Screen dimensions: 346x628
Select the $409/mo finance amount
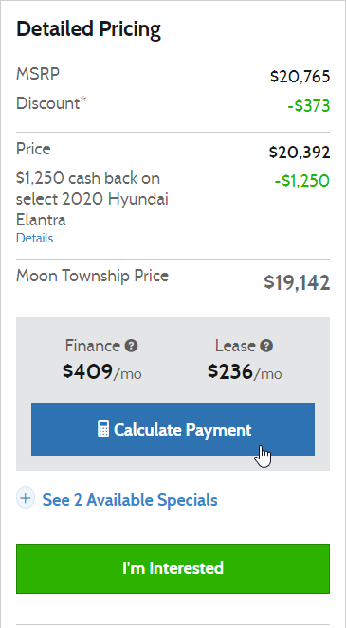click(101, 372)
